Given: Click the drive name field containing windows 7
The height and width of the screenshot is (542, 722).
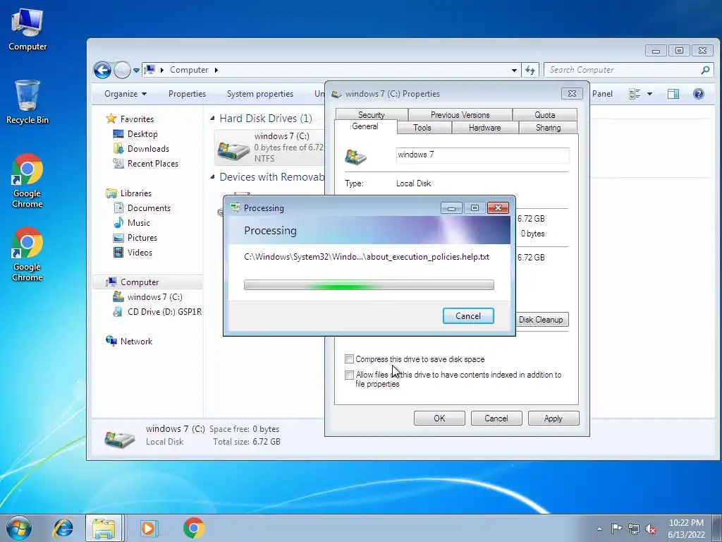Looking at the screenshot, I should coord(482,155).
